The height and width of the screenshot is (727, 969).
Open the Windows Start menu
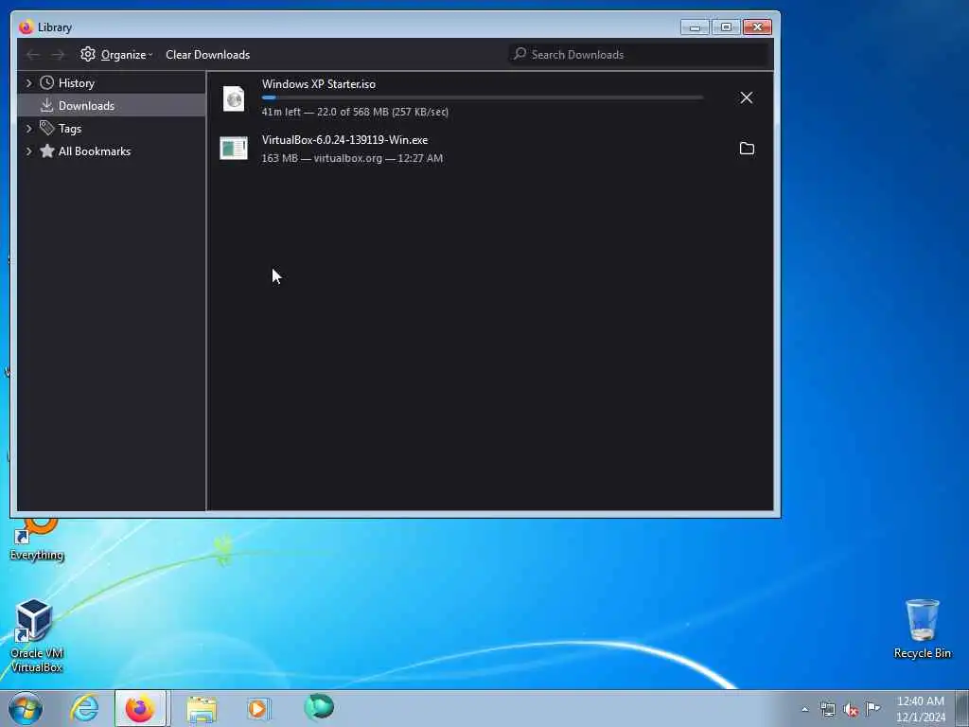tap(26, 708)
